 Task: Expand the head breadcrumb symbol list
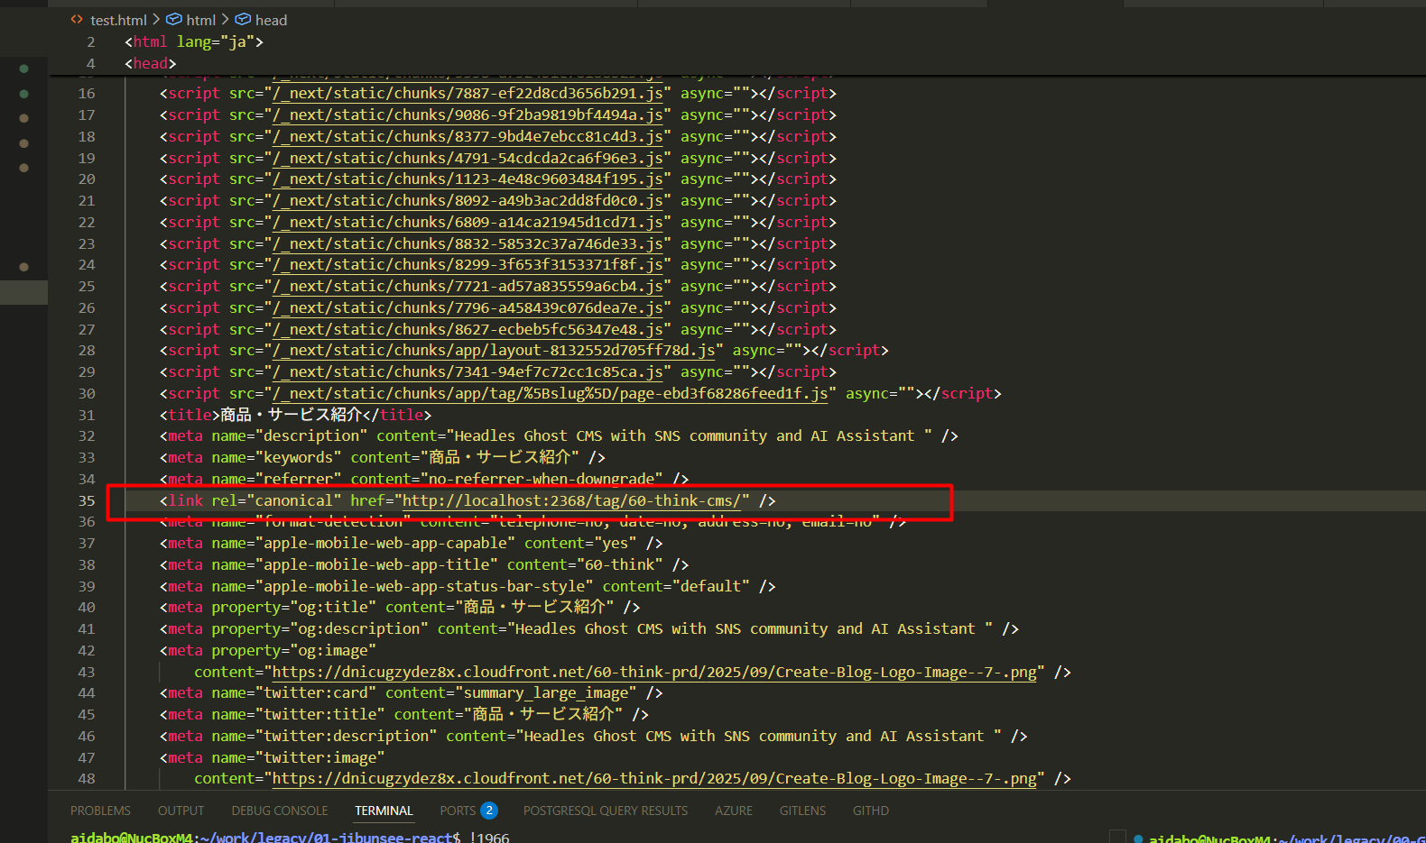point(271,20)
